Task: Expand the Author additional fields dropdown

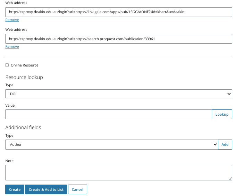Action: tap(111, 144)
